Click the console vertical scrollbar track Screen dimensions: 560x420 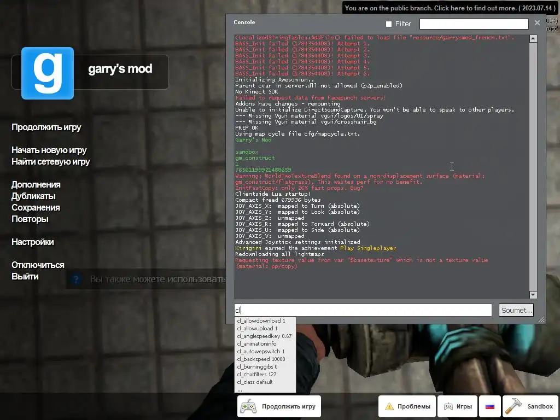533,167
